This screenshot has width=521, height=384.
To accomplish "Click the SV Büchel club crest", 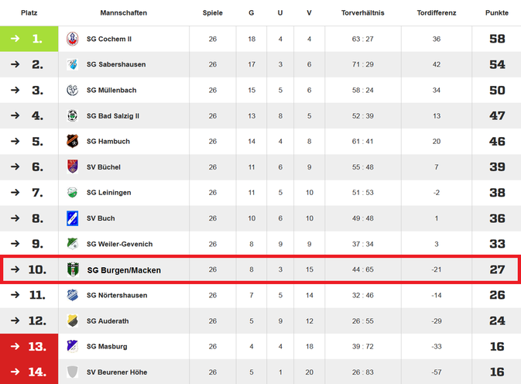I will click(73, 166).
